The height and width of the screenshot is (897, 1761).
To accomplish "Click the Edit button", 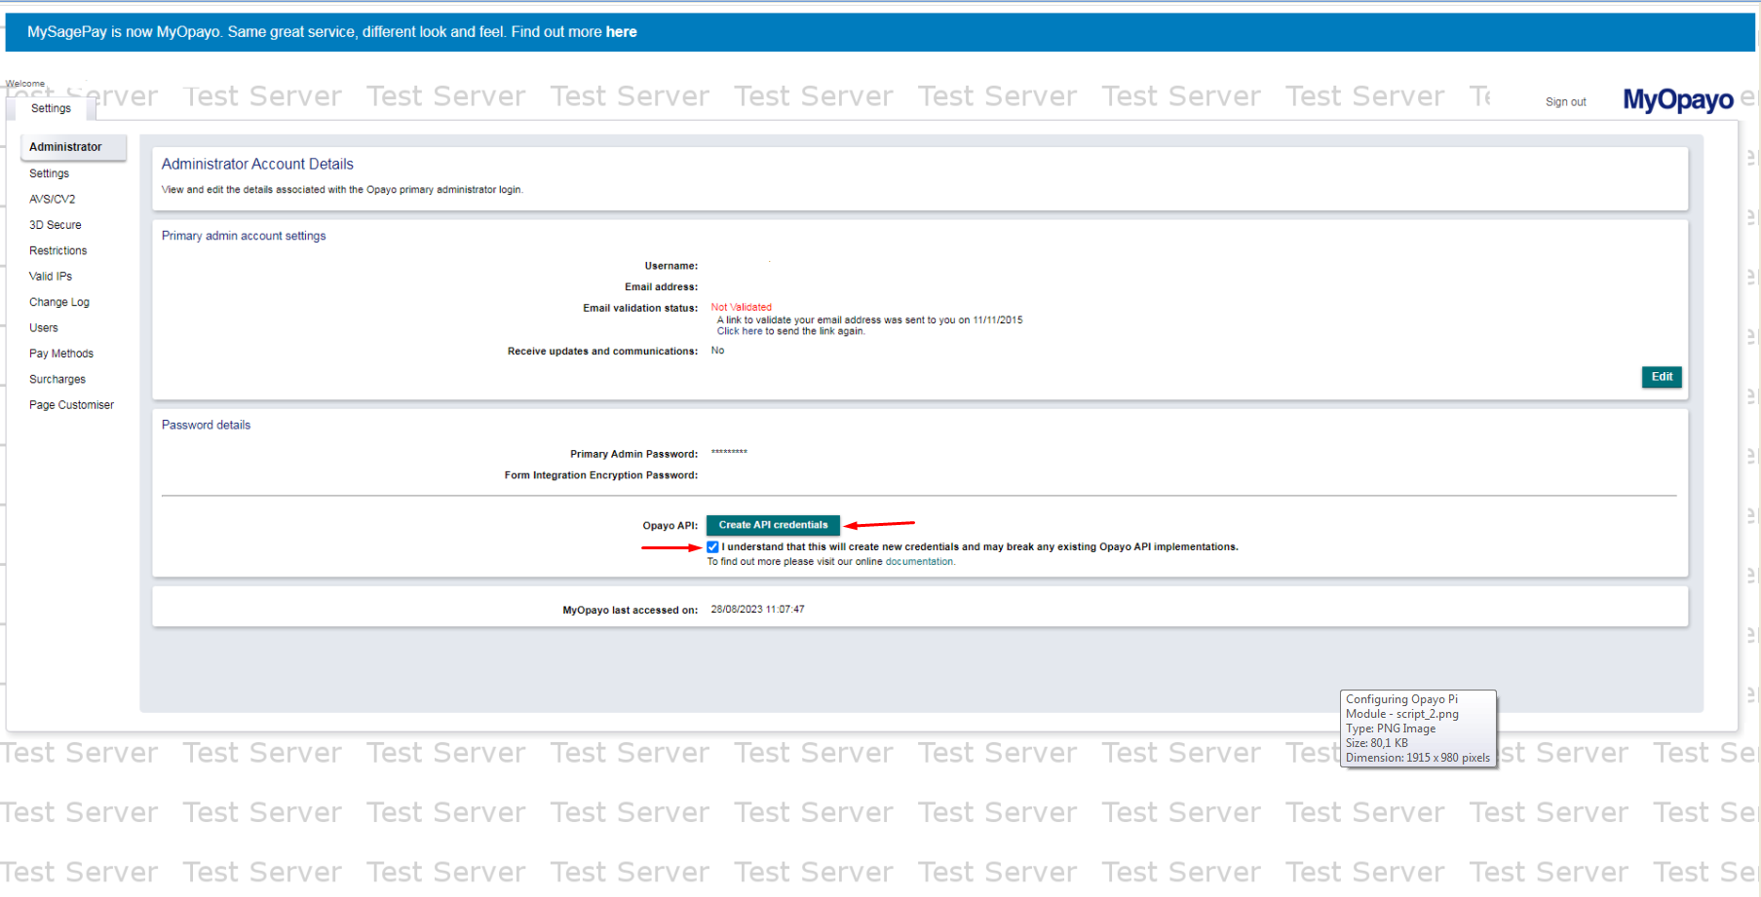I will click(x=1662, y=377).
